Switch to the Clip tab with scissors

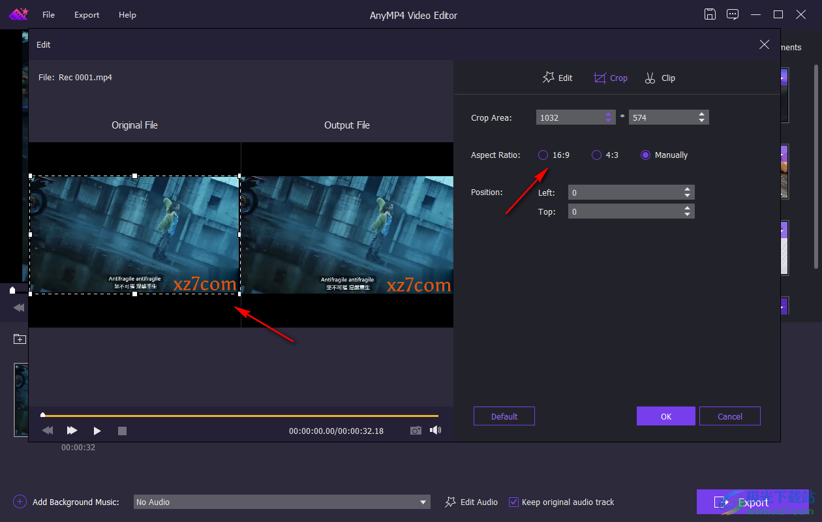point(660,78)
